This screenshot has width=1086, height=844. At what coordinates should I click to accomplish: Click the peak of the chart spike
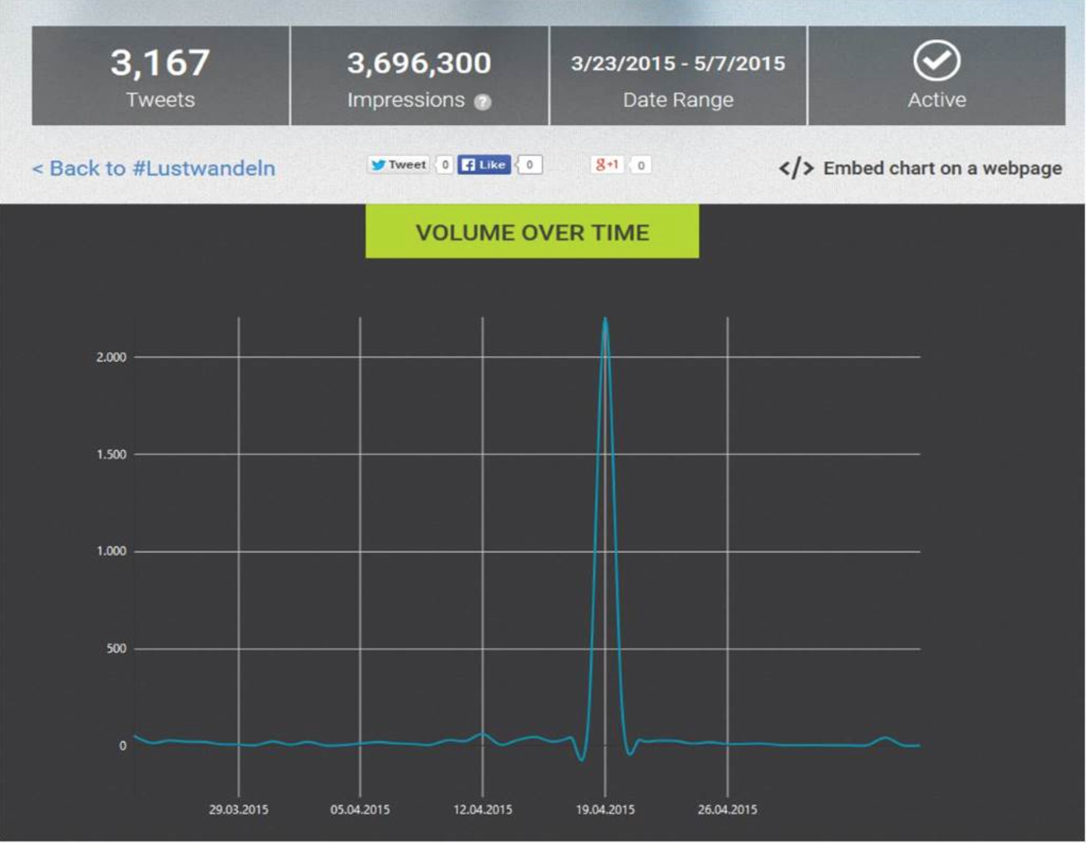click(605, 319)
